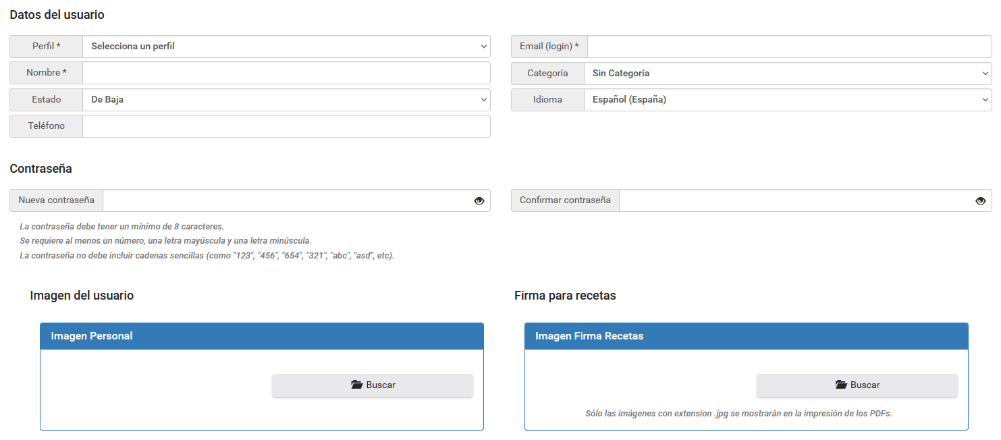Click the Idioma field label
This screenshot has width=1001, height=440.
point(547,100)
